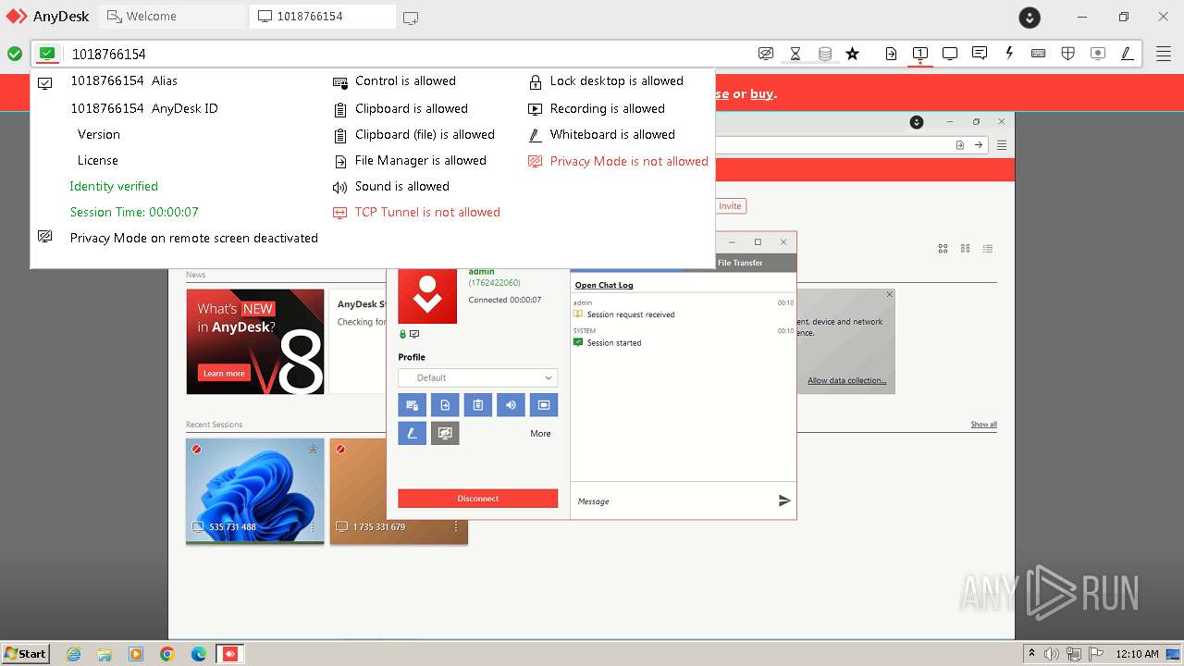Send chat message with paper plane icon
Image resolution: width=1184 pixels, height=666 pixels.
point(784,500)
